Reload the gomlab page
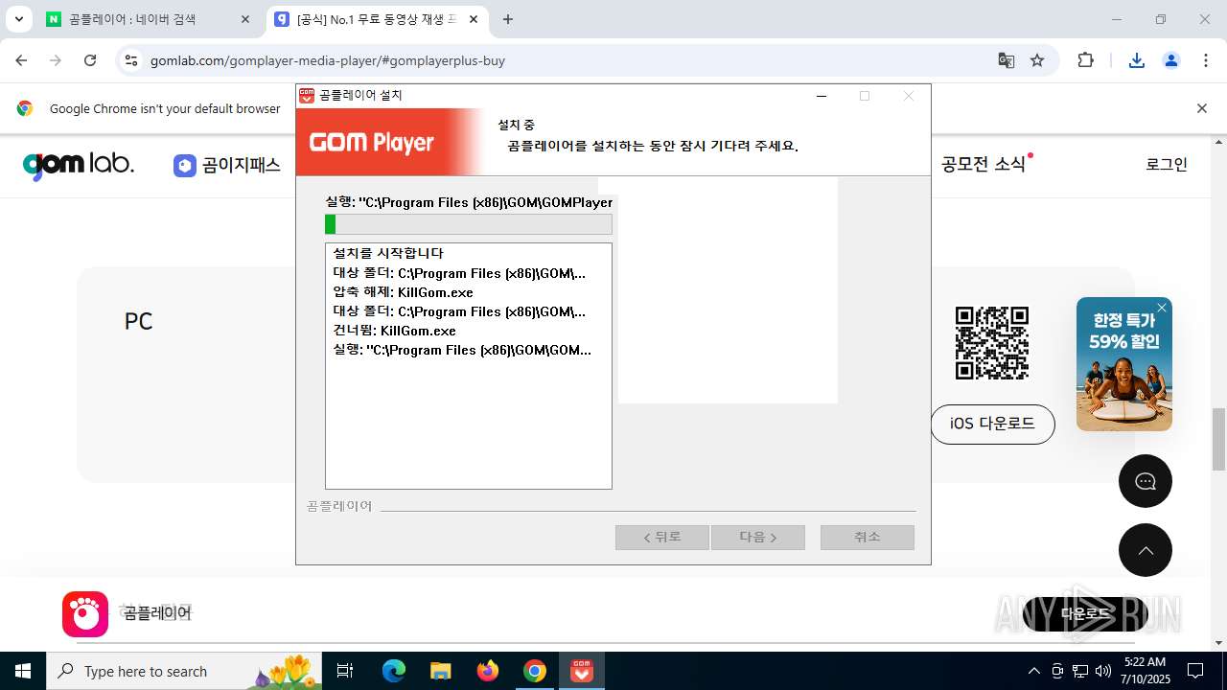 (x=90, y=60)
